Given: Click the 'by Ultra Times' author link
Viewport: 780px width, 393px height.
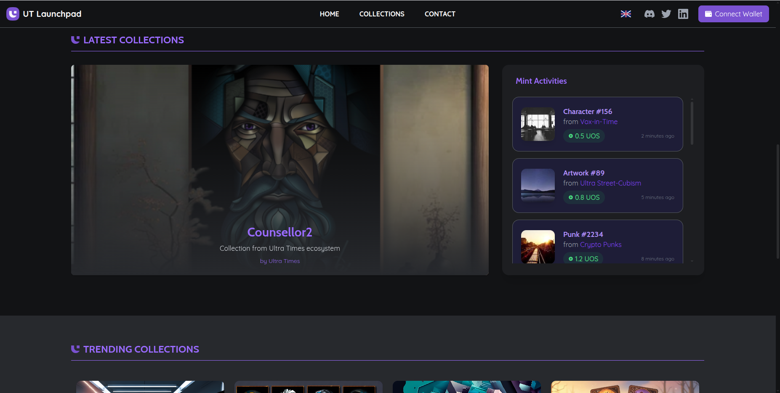Looking at the screenshot, I should pyautogui.click(x=280, y=261).
